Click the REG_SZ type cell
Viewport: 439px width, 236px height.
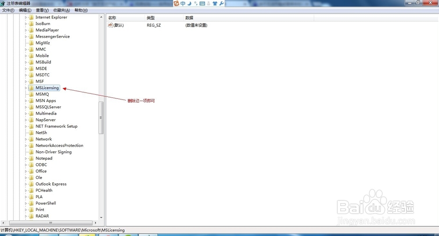pos(154,25)
